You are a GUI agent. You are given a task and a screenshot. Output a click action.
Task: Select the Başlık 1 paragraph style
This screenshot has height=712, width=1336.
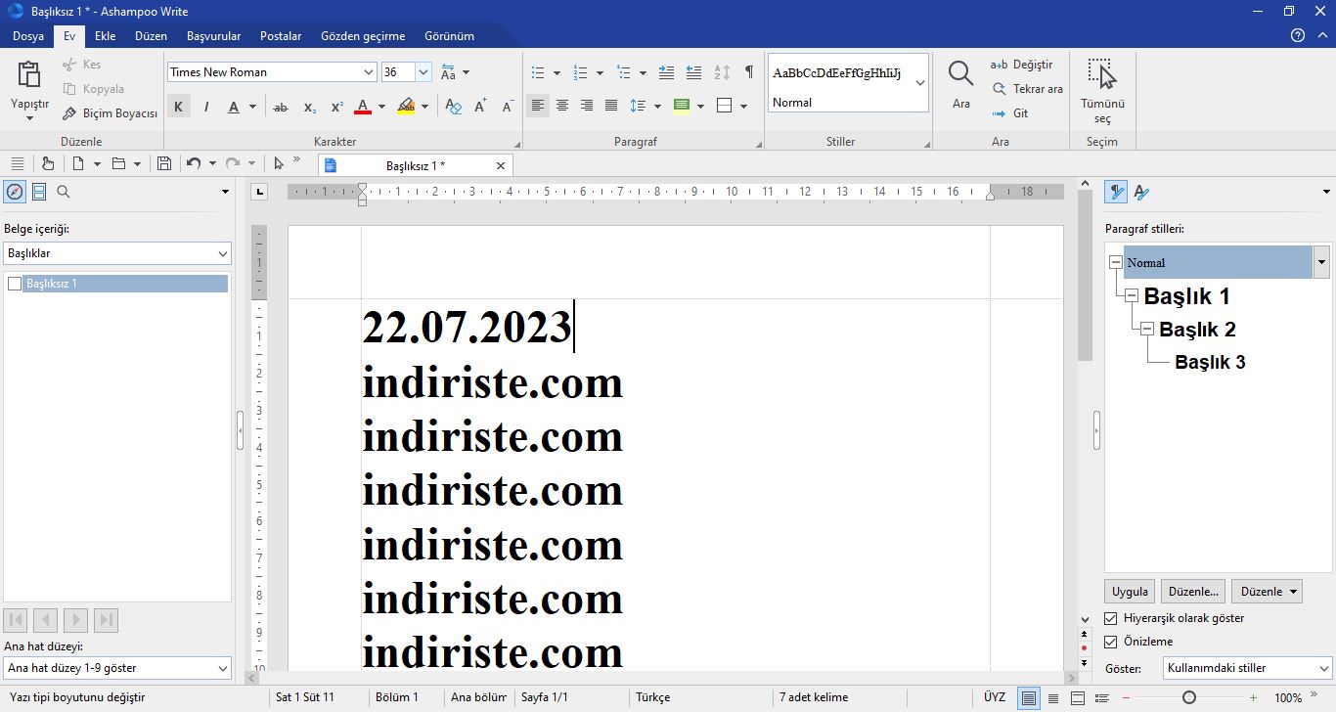1187,296
